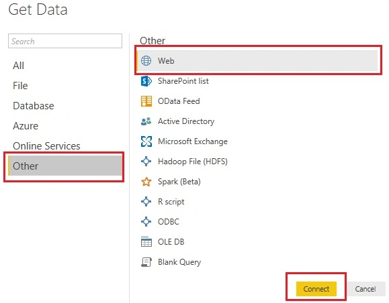Show the Database category
The width and height of the screenshot is (389, 303).
point(33,106)
